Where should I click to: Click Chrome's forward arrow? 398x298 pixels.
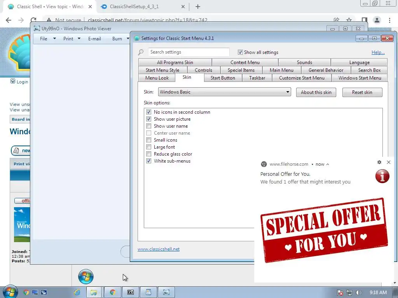tap(21, 20)
